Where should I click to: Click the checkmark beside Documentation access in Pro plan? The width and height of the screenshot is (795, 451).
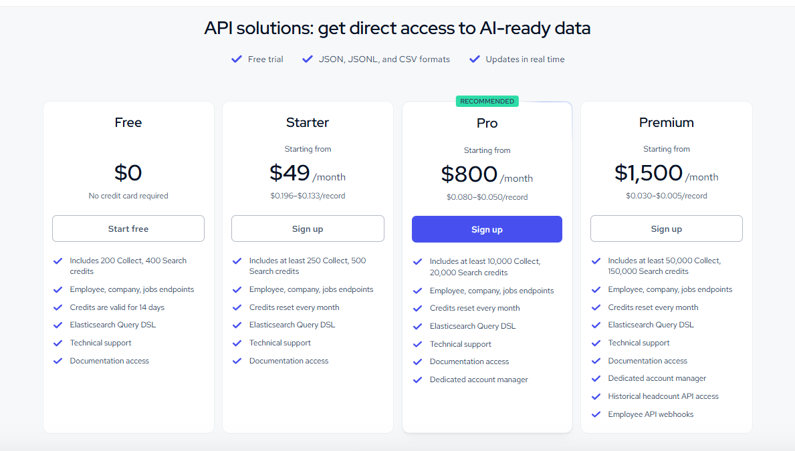coord(417,361)
